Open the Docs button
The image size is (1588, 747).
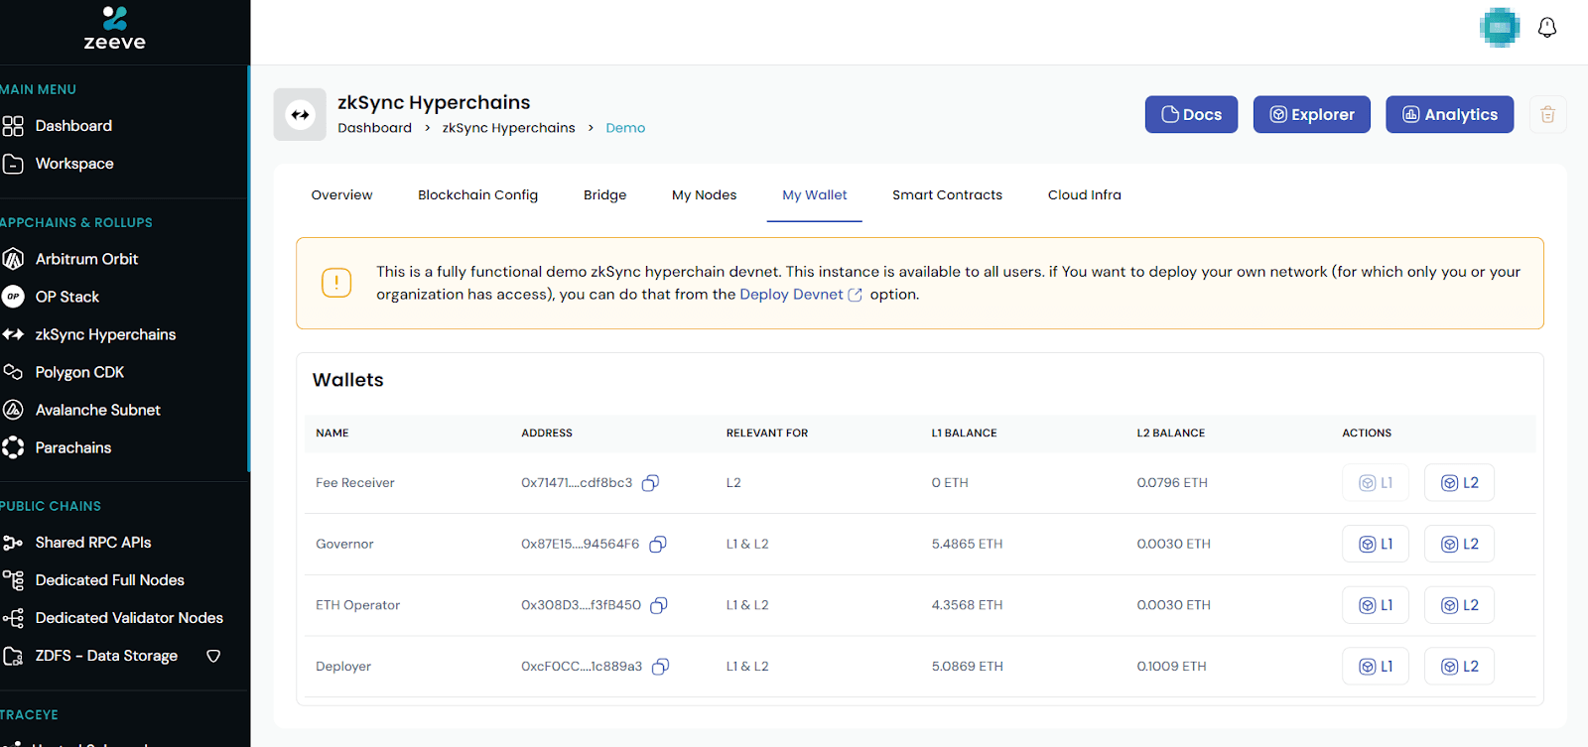pyautogui.click(x=1191, y=114)
